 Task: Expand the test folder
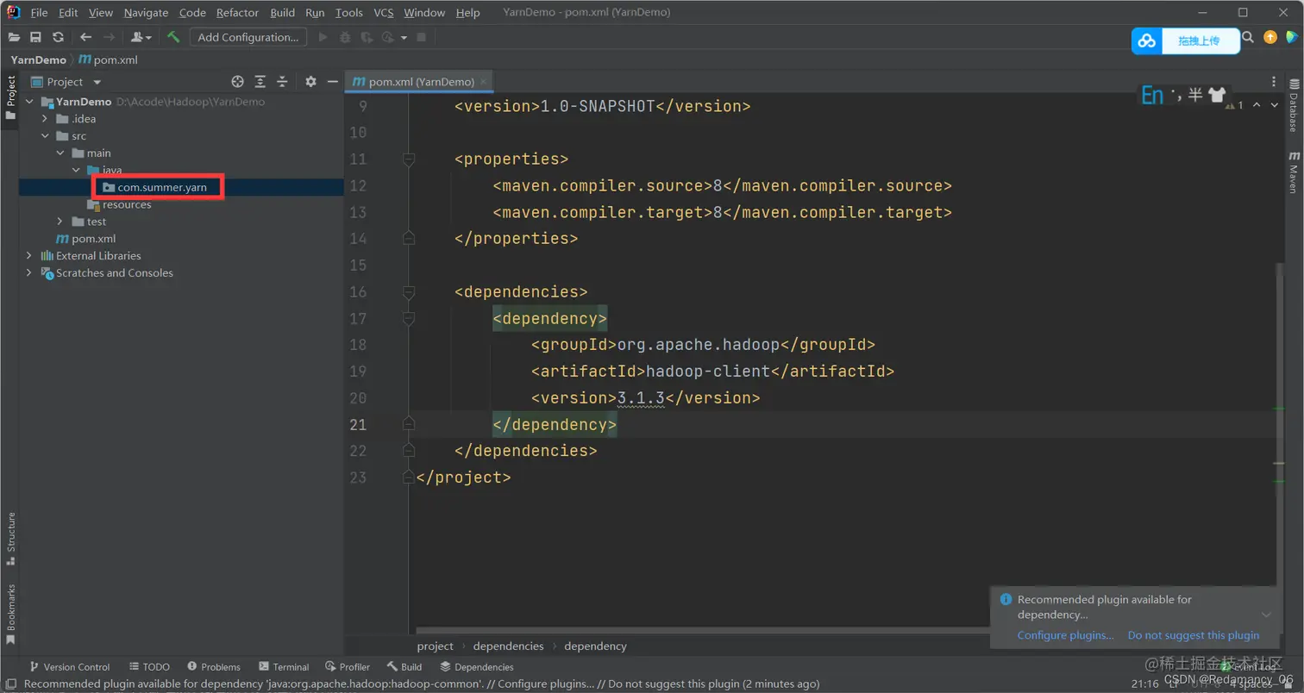[x=60, y=222]
